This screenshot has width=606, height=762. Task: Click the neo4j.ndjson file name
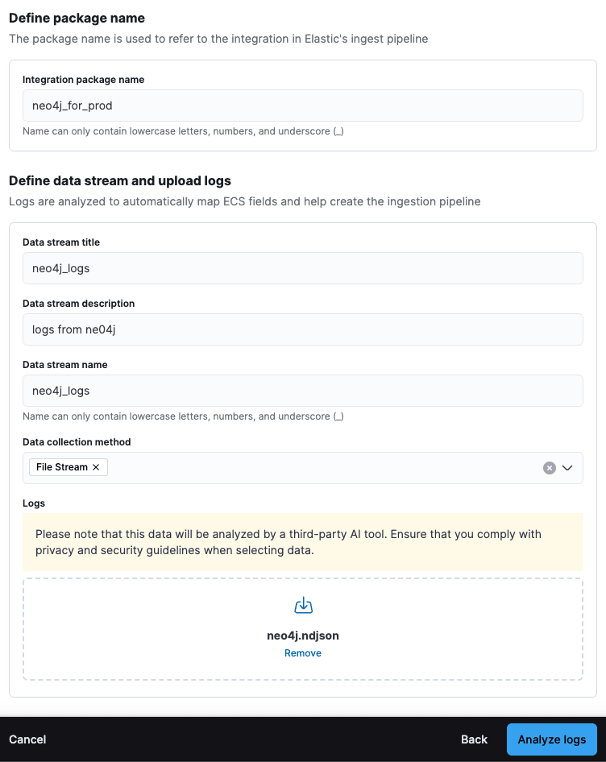(x=302, y=636)
